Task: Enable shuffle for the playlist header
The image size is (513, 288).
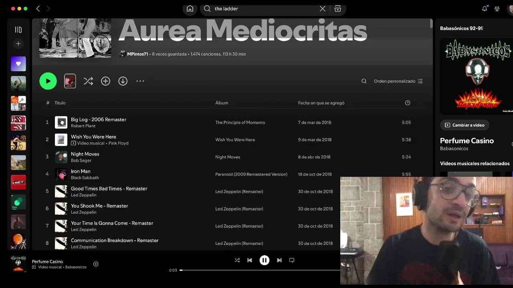Action: click(88, 81)
